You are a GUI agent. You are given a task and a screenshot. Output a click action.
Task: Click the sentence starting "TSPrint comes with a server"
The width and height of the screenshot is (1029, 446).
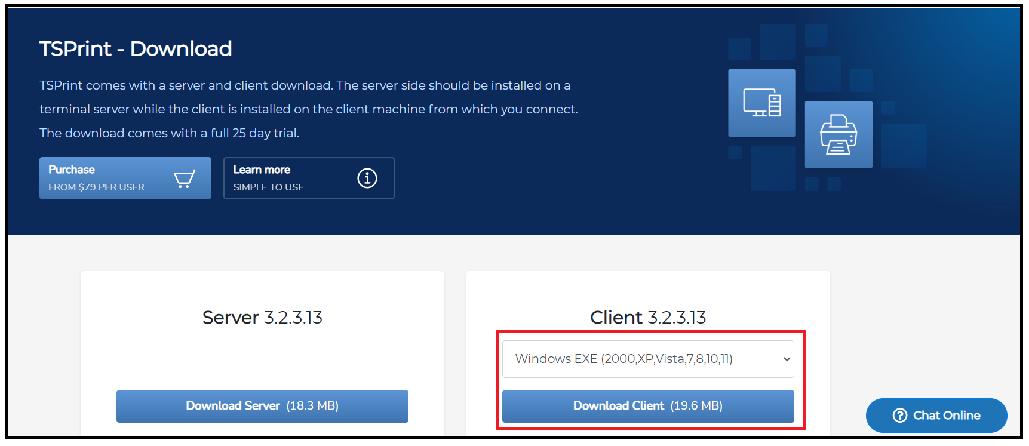point(305,85)
